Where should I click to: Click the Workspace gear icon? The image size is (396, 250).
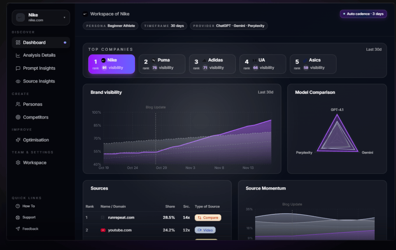tap(18, 163)
